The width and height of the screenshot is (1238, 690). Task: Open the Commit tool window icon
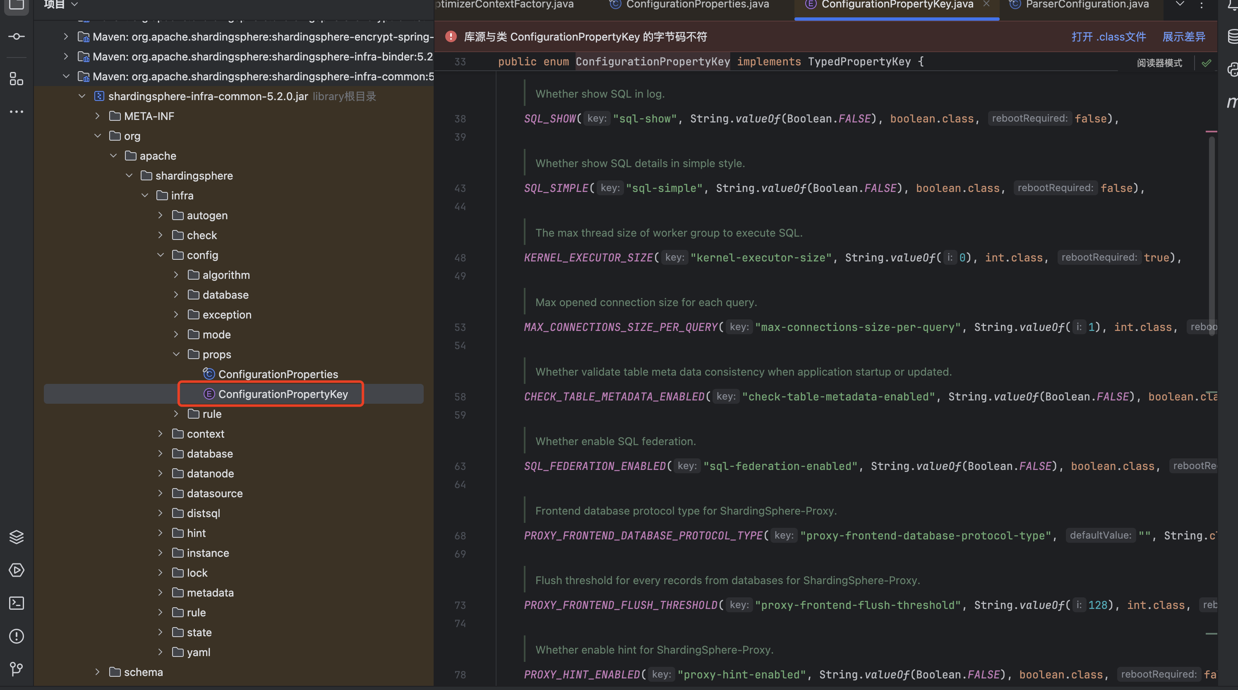(x=16, y=36)
